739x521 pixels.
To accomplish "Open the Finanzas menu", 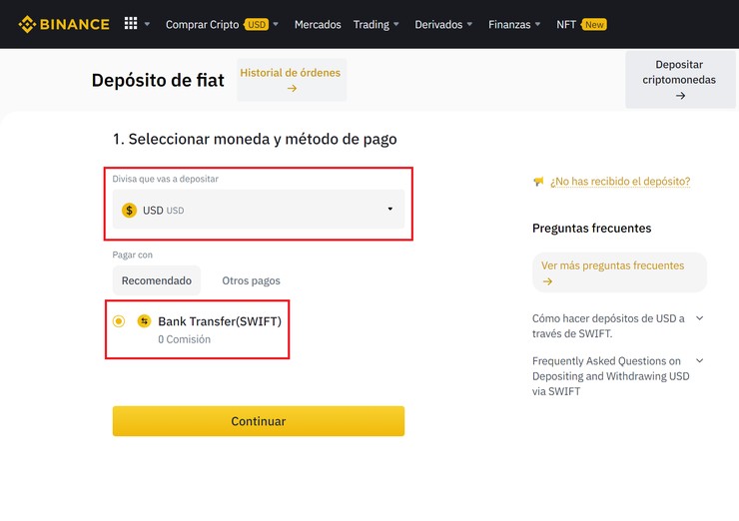I will tap(509, 25).
